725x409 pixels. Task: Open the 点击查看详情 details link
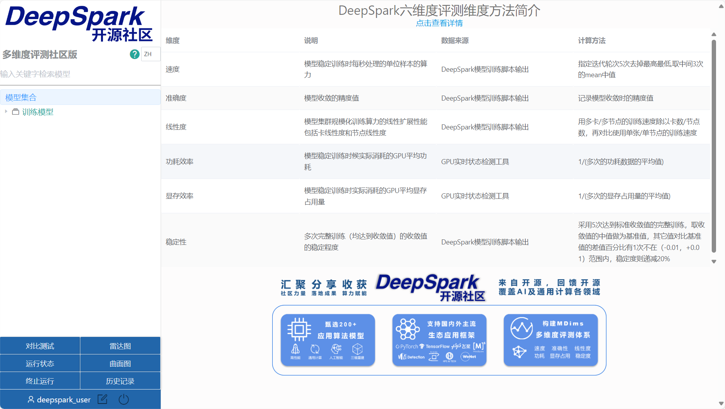[440, 23]
